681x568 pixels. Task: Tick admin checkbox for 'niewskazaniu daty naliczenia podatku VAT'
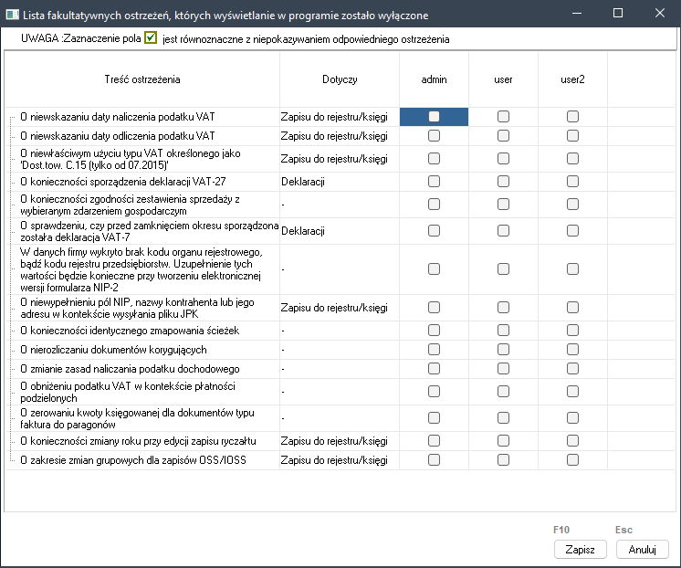[434, 117]
